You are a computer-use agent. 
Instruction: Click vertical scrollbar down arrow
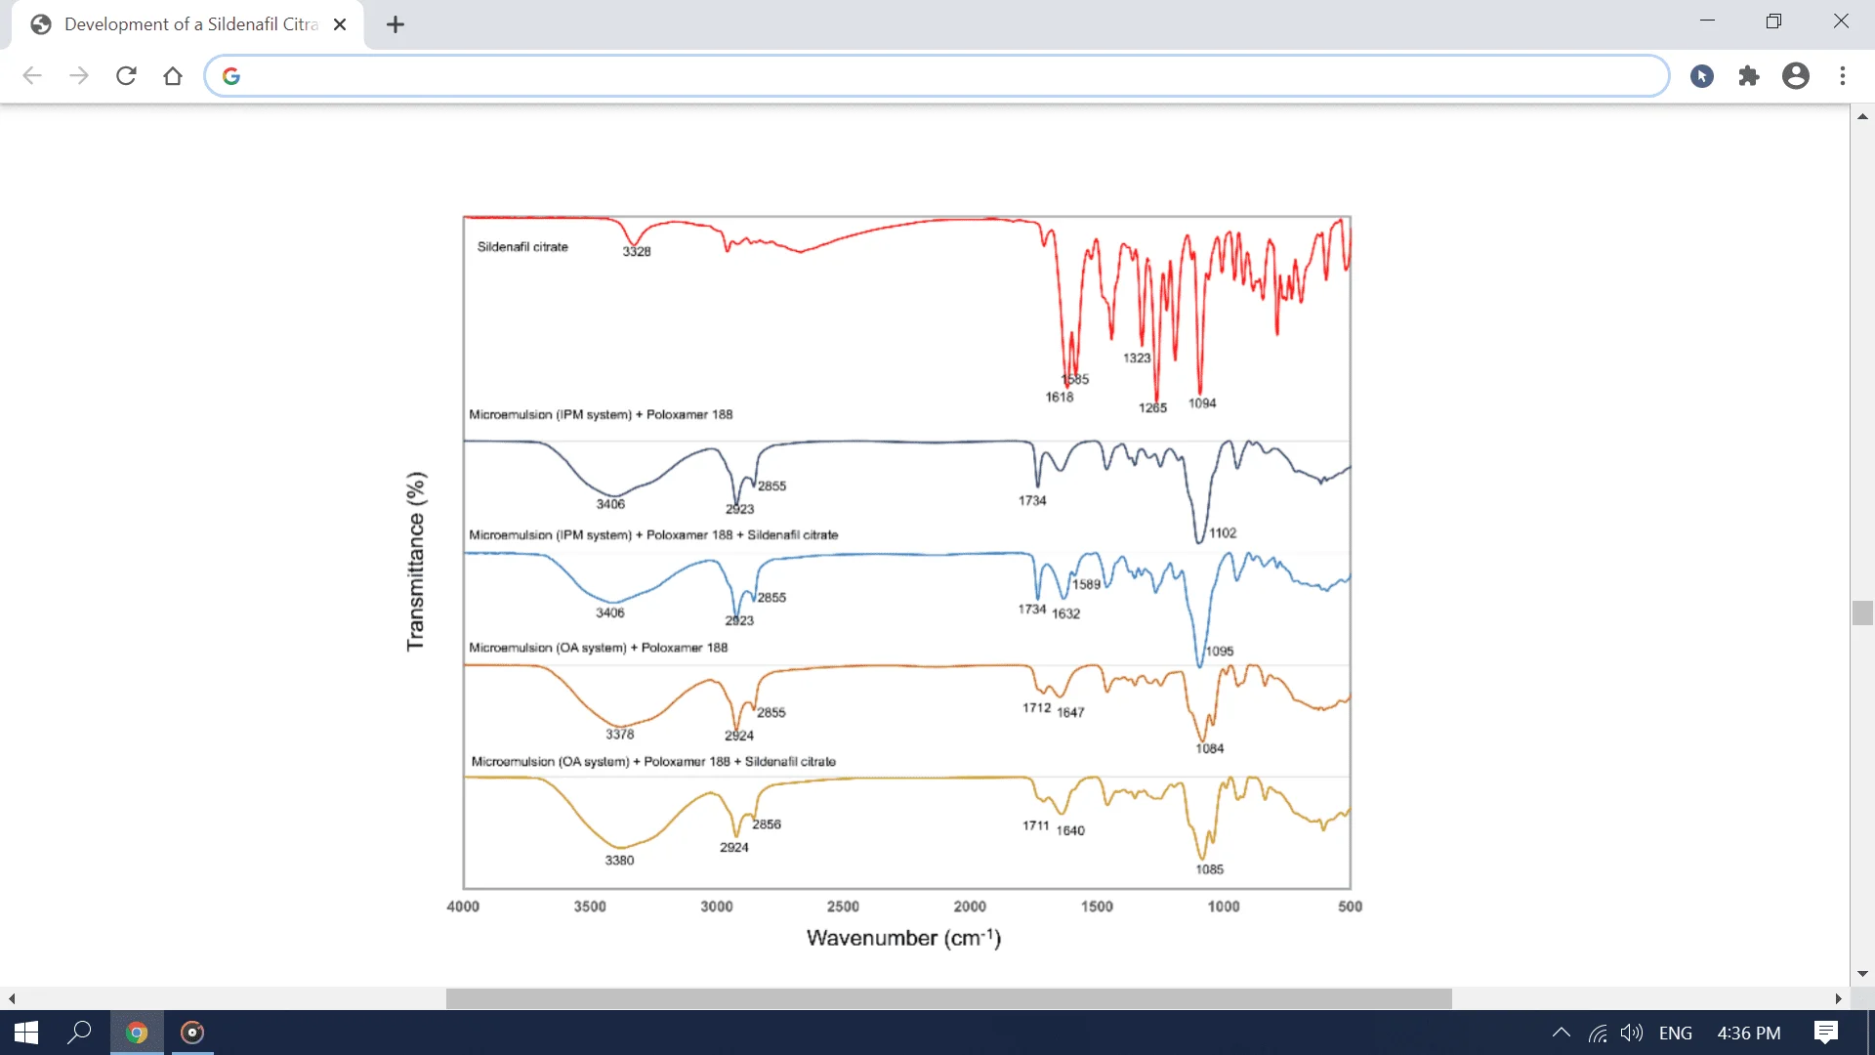1862,974
